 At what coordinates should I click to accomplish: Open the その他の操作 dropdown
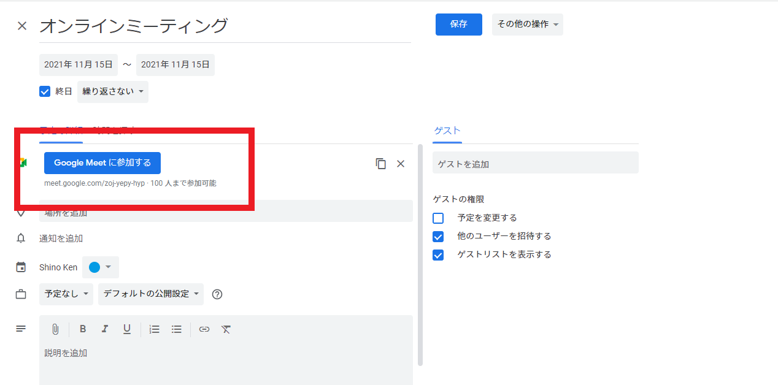(528, 25)
